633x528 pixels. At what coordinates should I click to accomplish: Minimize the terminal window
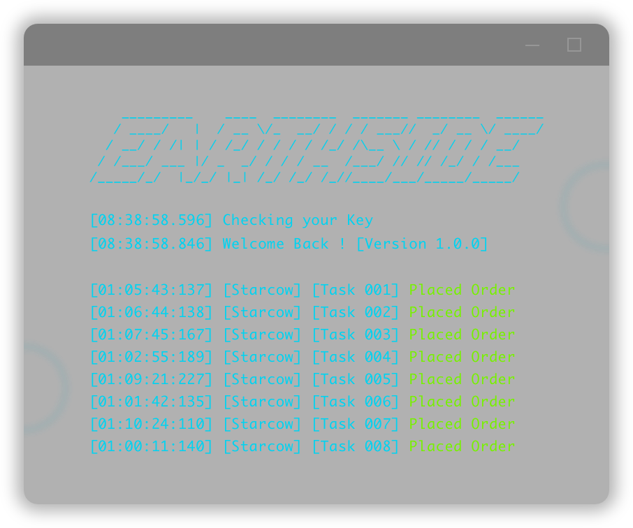click(532, 45)
